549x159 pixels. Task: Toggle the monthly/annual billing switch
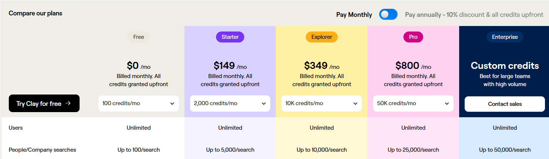tap(388, 15)
